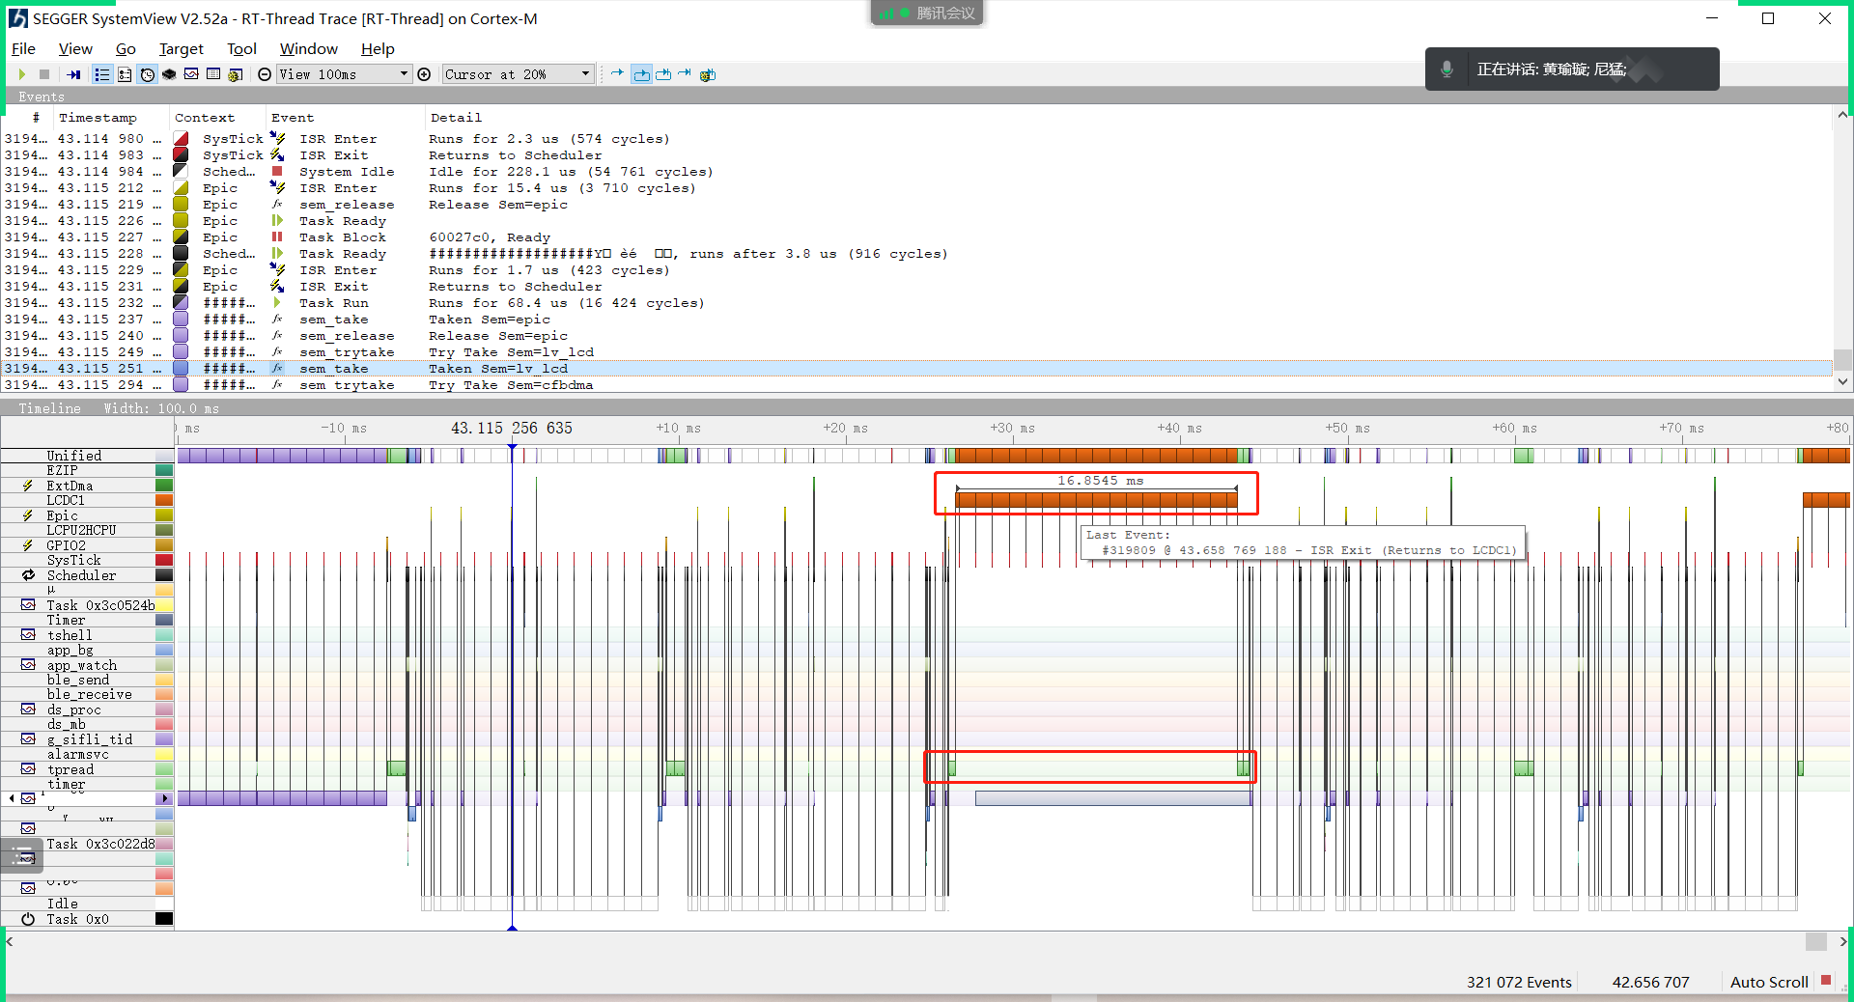
Task: Click the go to event arrow icon
Action: point(617,73)
